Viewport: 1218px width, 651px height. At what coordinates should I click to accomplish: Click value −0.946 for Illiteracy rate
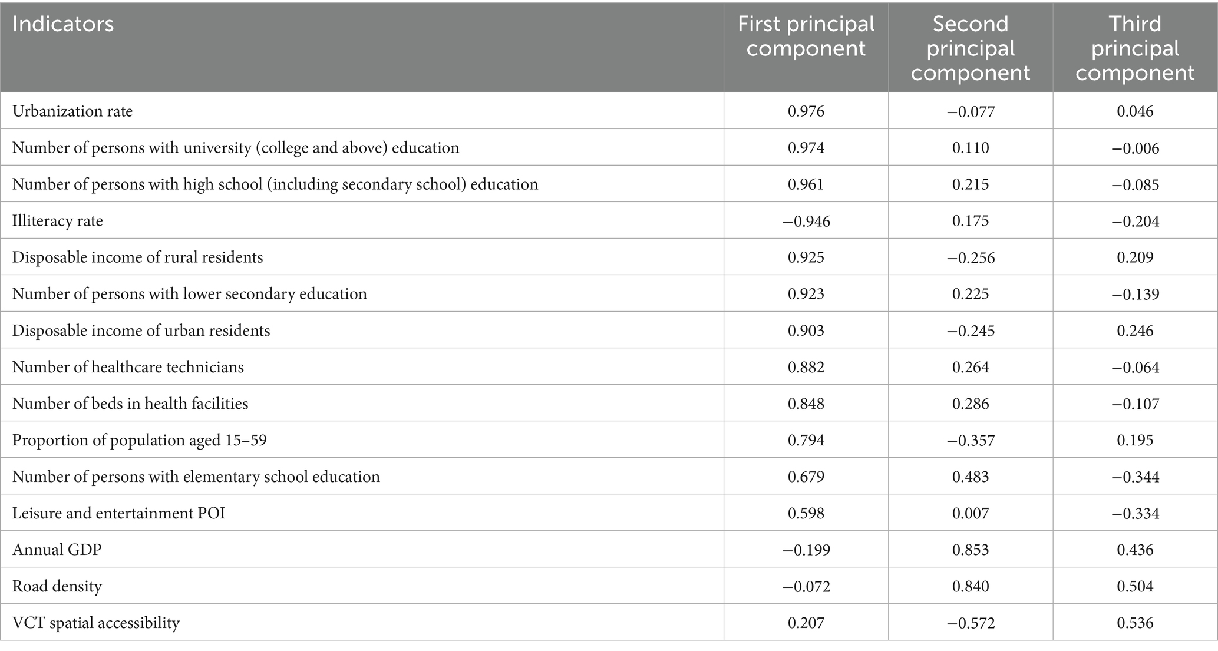tap(806, 221)
